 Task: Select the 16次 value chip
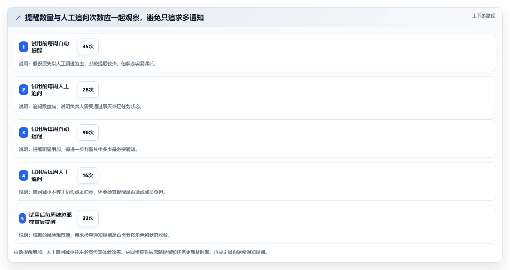88,175
